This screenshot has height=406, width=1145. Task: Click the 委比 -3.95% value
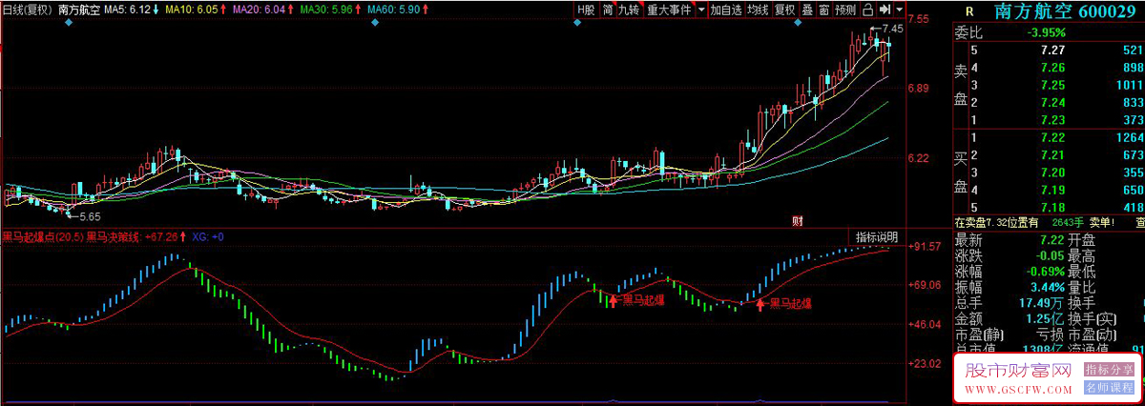click(1046, 32)
